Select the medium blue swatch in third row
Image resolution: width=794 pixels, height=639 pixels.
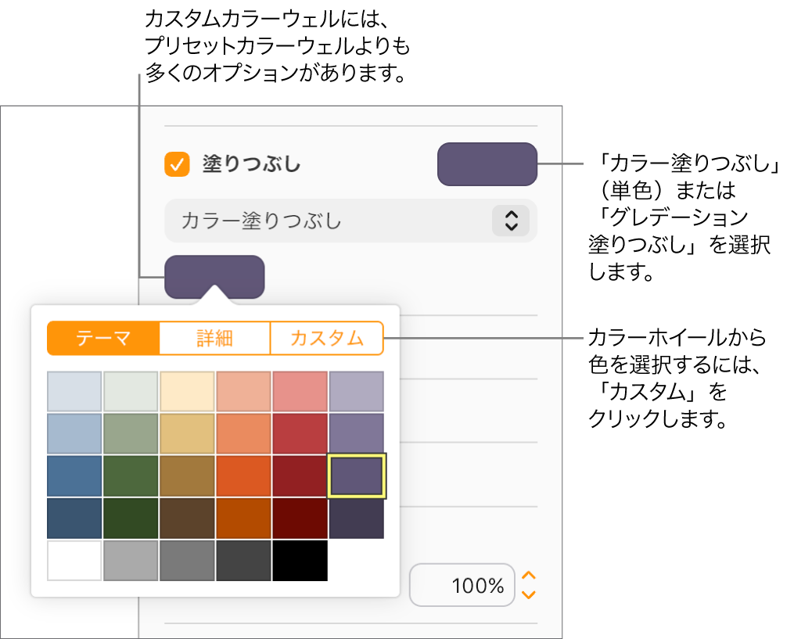click(x=74, y=475)
